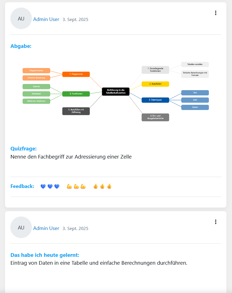Click the orange 7. Diagramme mind map node

click(x=76, y=74)
